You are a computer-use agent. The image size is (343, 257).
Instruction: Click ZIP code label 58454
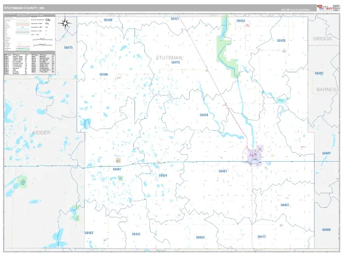tap(200, 238)
